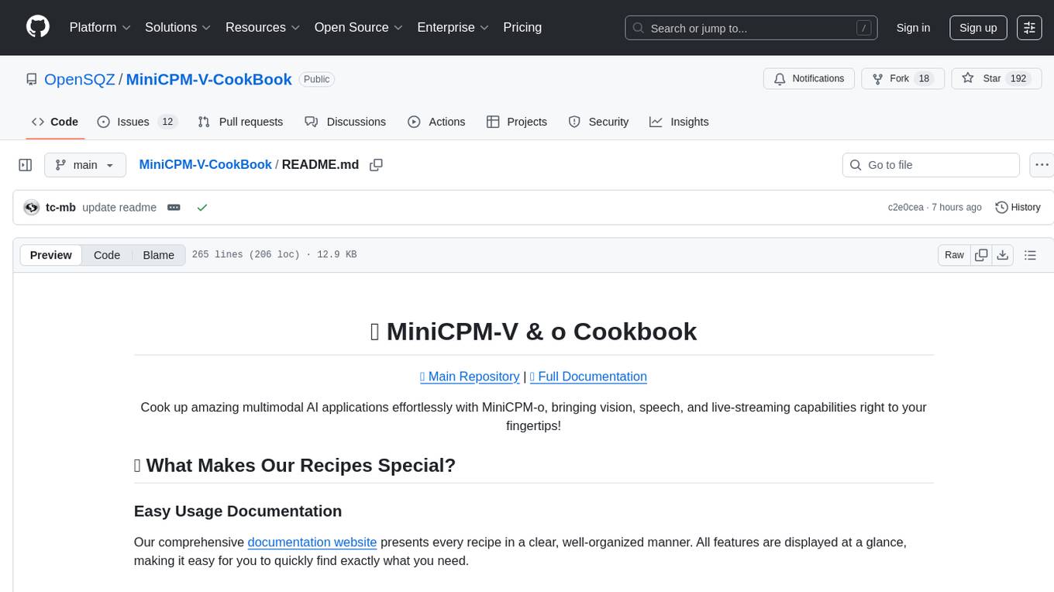
Task: Go to the Discussions tab
Action: coord(345,122)
